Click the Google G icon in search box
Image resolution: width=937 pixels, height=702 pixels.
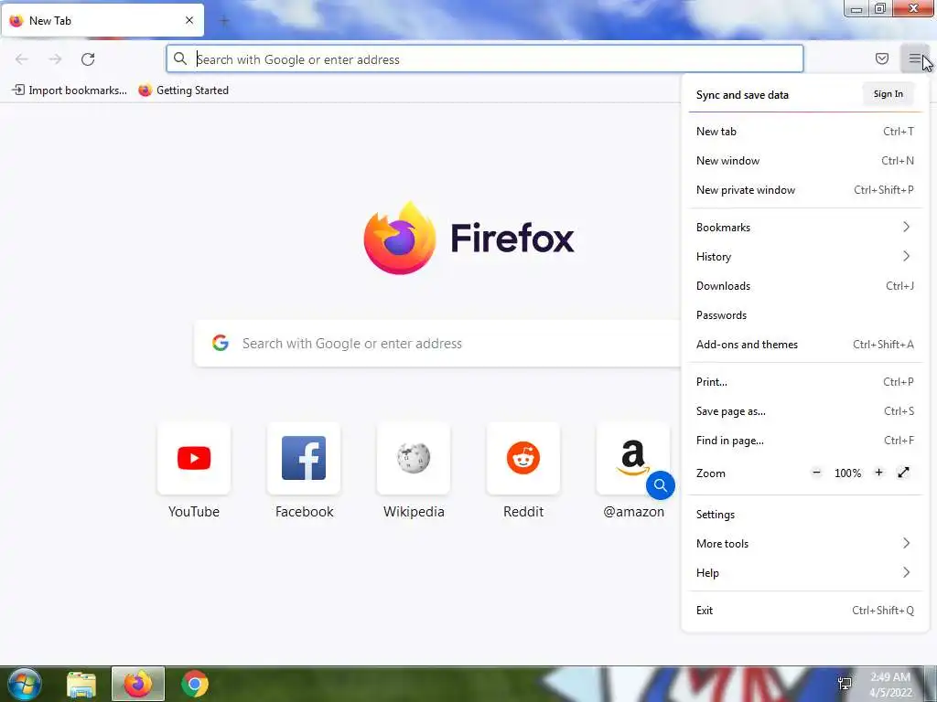tap(221, 343)
